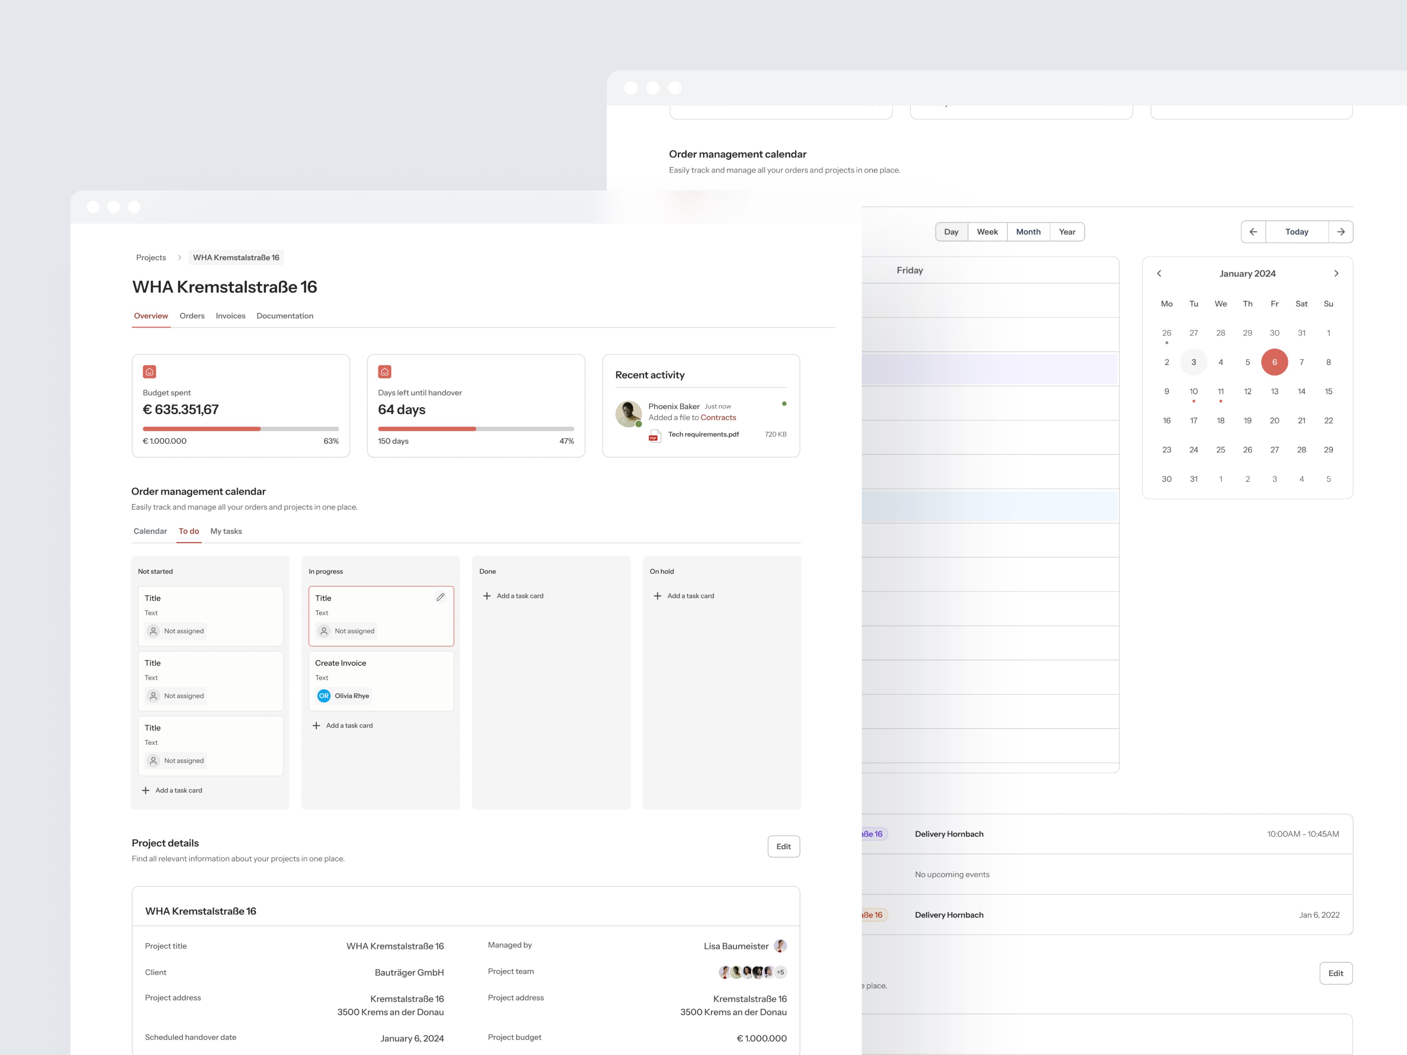Click the Budget spent progress bar
The height and width of the screenshot is (1055, 1407).
[240, 429]
